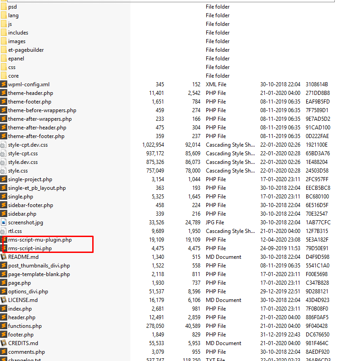The image size is (358, 361).
Task: Select file name theme-after-wrappers.php
Action: coord(40,119)
